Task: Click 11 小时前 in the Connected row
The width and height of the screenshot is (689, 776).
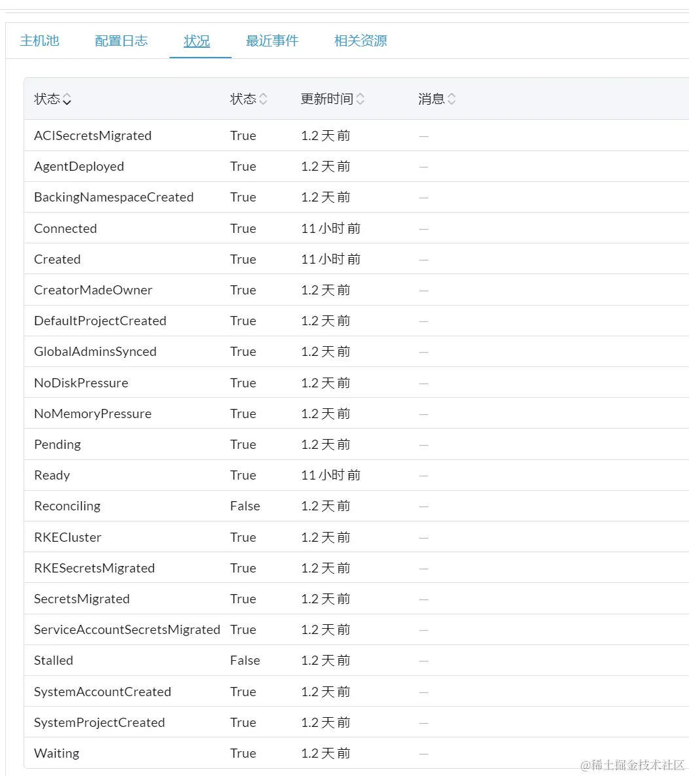Action: [330, 228]
